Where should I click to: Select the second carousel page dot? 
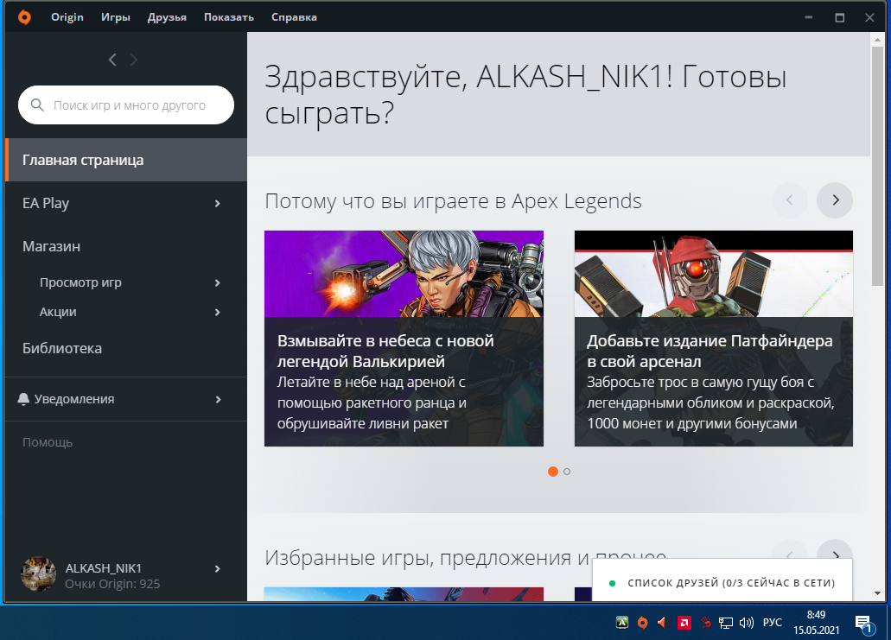pos(567,472)
